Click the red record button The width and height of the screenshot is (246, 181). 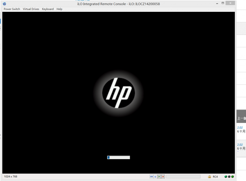coord(163,177)
